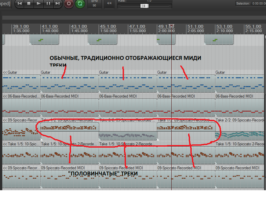Select the Guitar item starting at bar 53
Viewport: 266px width, 201px height.
click(240, 83)
